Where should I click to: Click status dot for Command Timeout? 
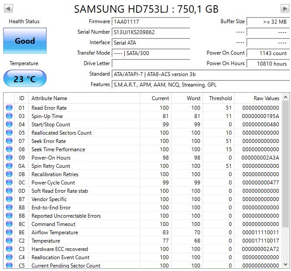click(x=9, y=224)
